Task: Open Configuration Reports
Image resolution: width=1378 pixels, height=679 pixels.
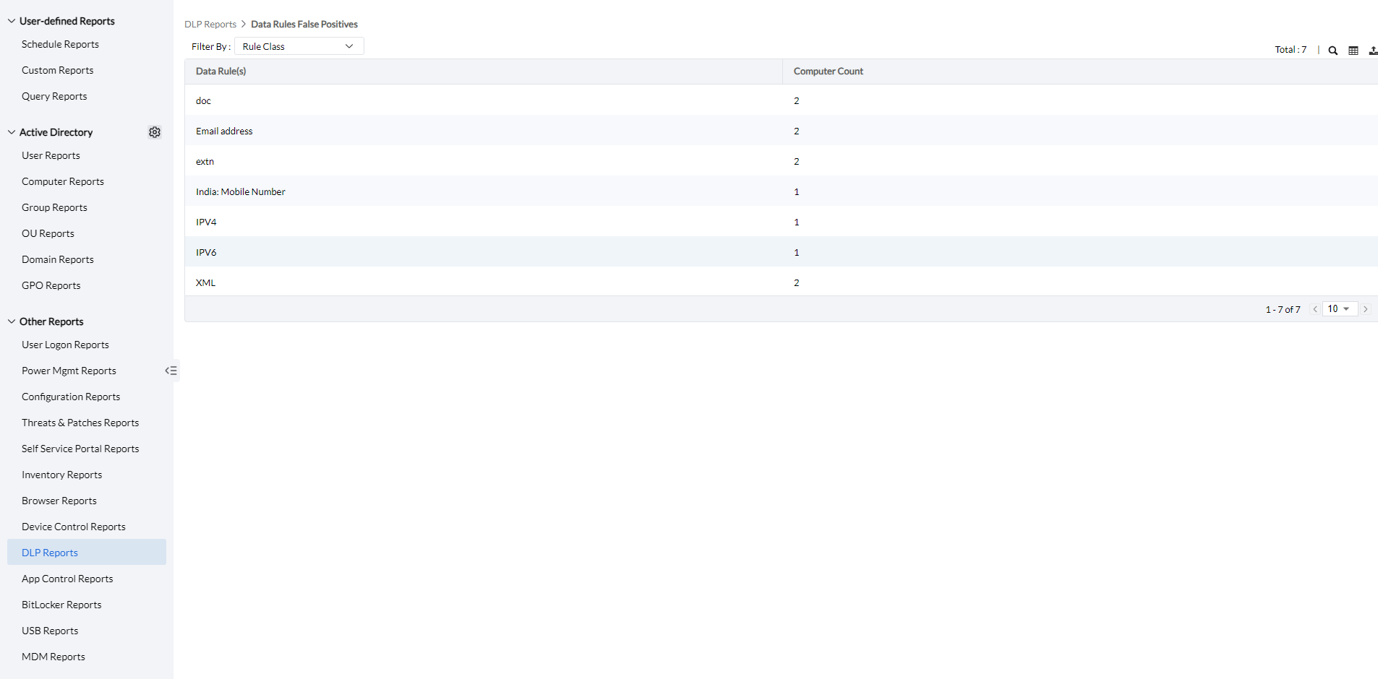Action: (71, 397)
